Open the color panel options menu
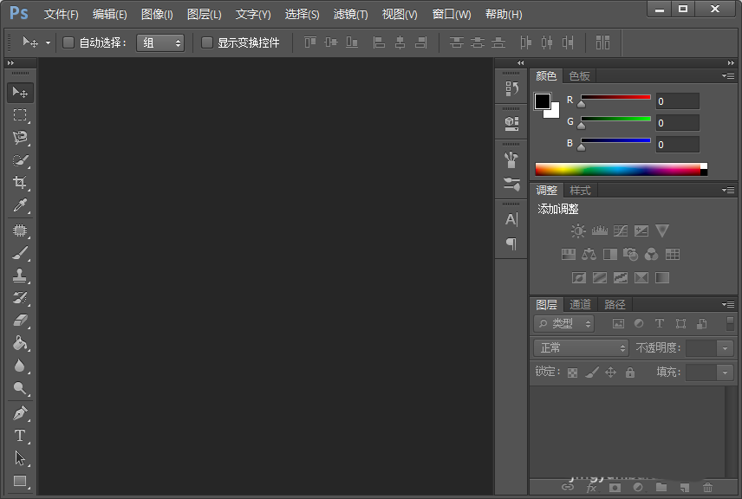This screenshot has width=742, height=499. coord(728,75)
